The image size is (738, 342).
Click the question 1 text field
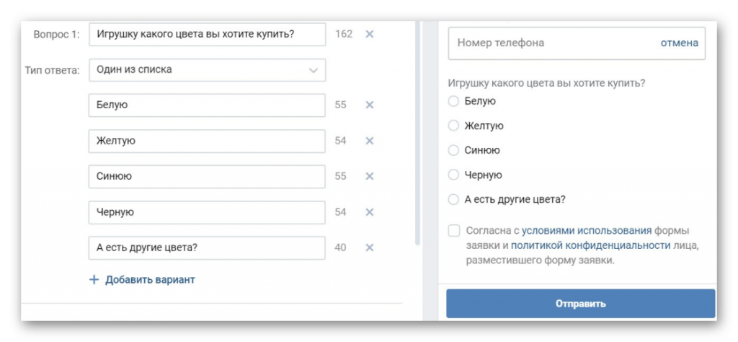click(207, 35)
